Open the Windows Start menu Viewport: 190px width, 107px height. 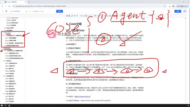click(2, 106)
